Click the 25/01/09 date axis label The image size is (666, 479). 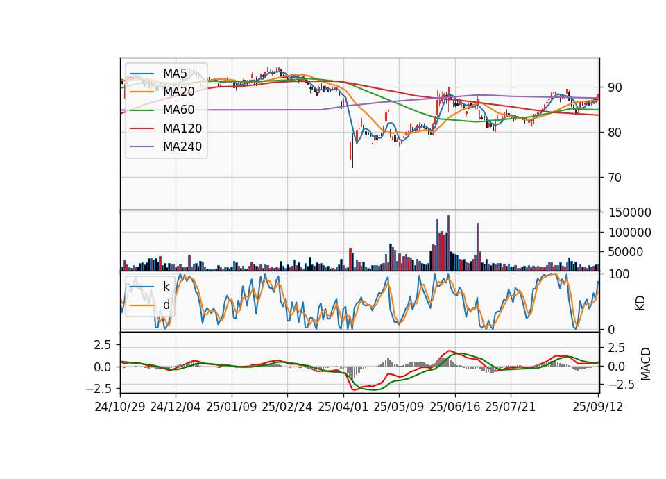pos(232,407)
